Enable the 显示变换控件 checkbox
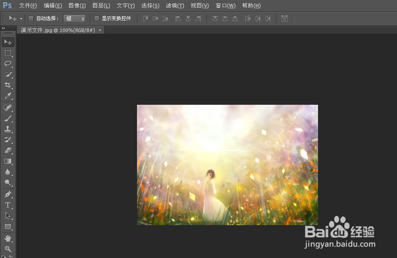The width and height of the screenshot is (397, 258). coord(96,18)
